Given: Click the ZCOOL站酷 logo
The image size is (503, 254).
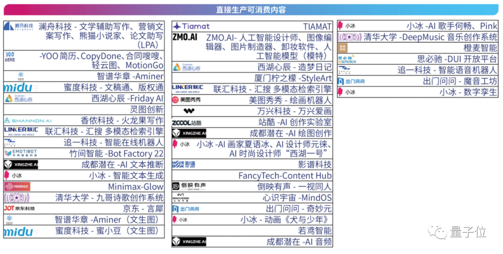Looking at the screenshot, I should pos(187,123).
